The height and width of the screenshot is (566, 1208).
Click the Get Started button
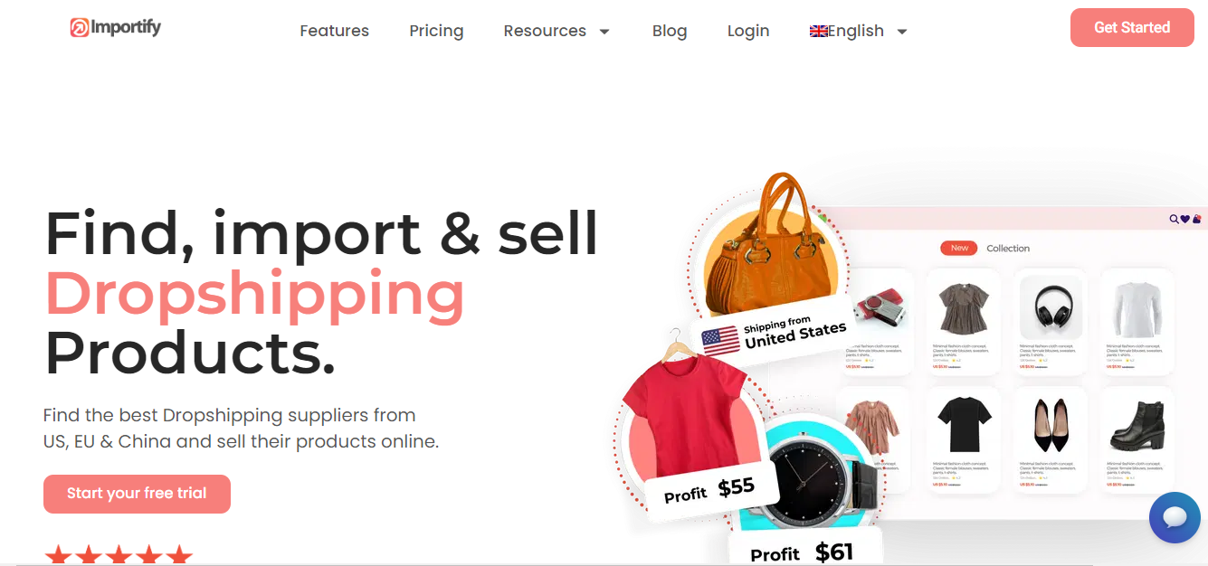pos(1132,27)
